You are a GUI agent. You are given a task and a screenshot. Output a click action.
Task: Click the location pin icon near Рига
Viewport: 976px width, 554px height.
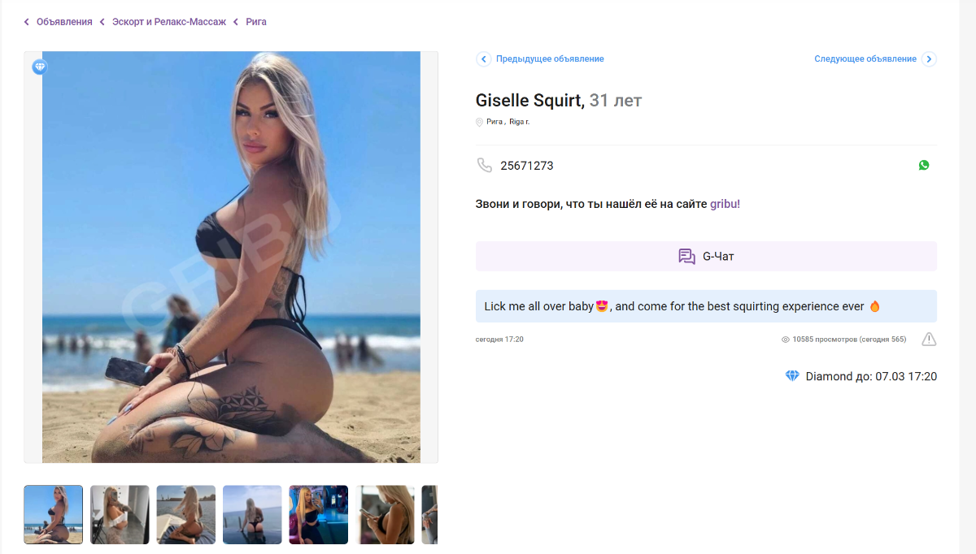[479, 122]
